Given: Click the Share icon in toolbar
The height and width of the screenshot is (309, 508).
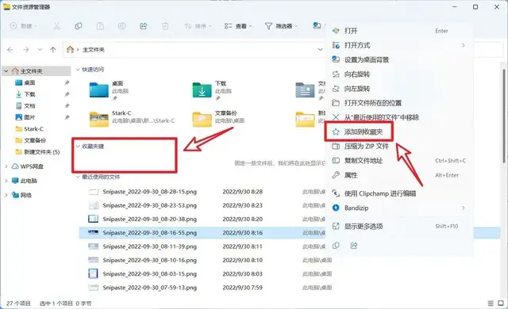Looking at the screenshot, I should click(x=143, y=26).
